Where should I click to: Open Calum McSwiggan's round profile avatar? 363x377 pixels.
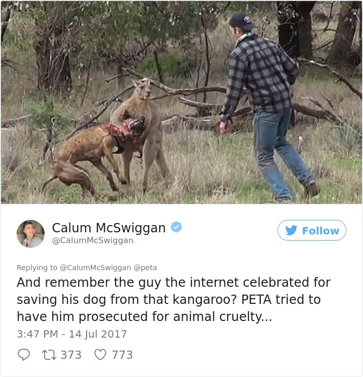[x=31, y=234]
